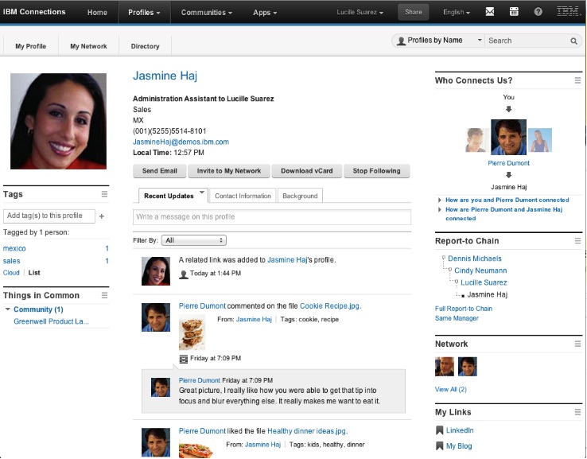Open the My Network tab
Screen dimensions: 587x459
click(89, 46)
